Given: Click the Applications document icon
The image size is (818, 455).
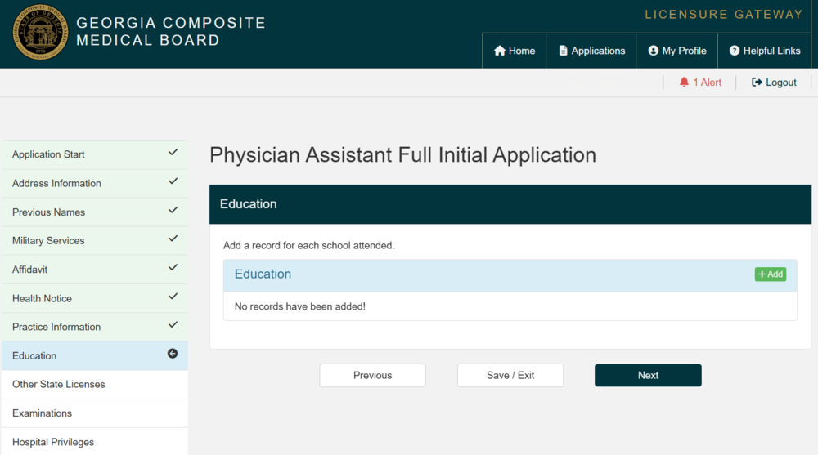Looking at the screenshot, I should click(563, 51).
